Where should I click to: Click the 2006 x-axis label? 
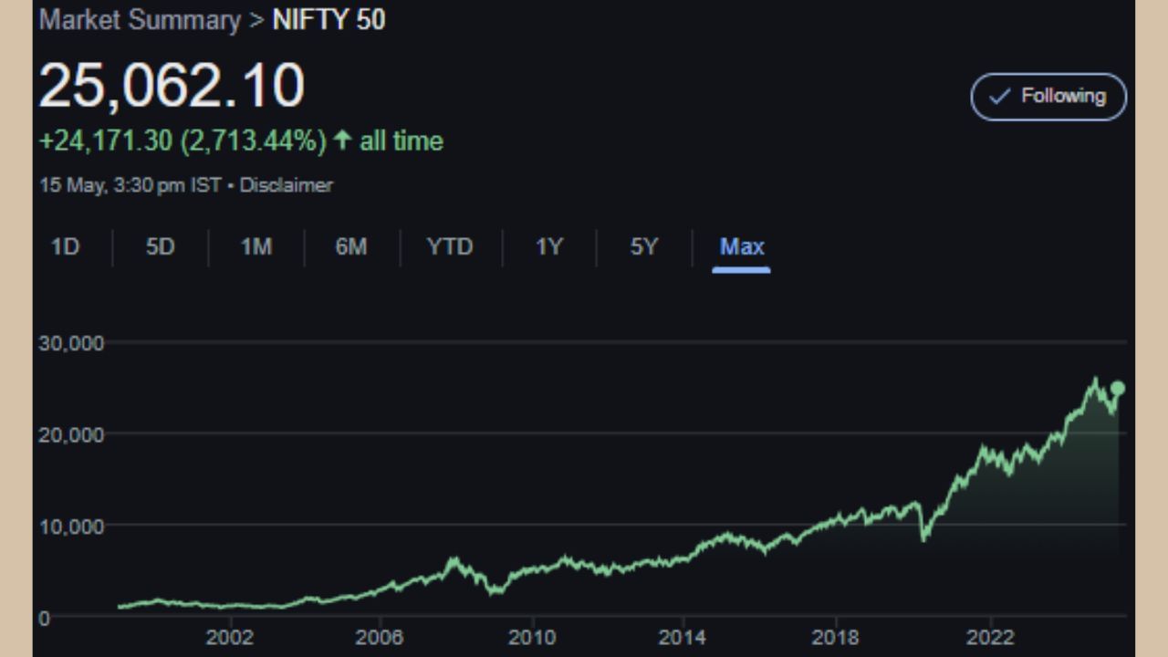[x=381, y=636]
